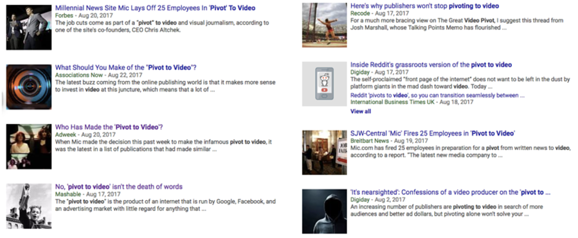This screenshot has height=238, width=578.
Task: Click the 'Recode' source label
Action: point(360,13)
